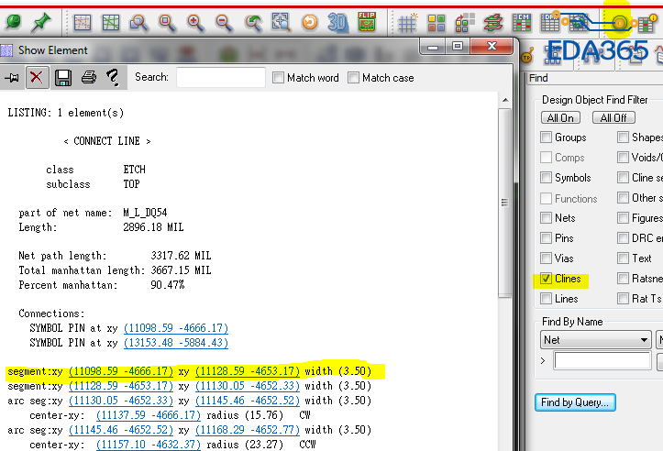Click the FLIP design icon
663x451 pixels.
coord(367,22)
